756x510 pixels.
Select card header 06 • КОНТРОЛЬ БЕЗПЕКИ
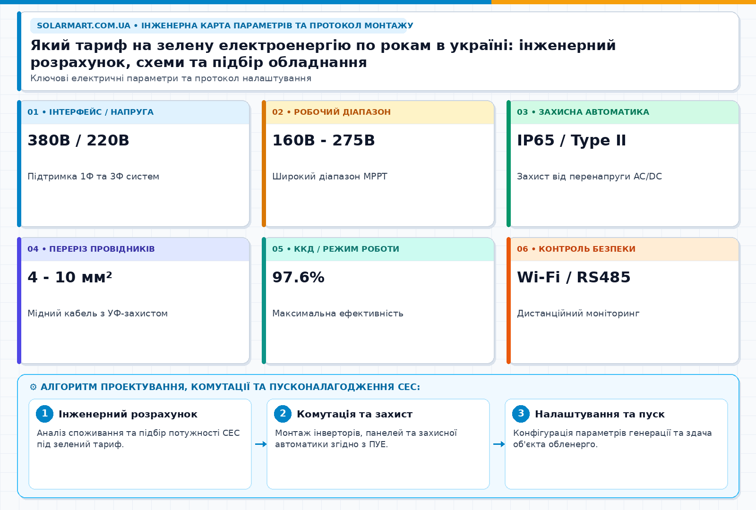click(x=625, y=249)
